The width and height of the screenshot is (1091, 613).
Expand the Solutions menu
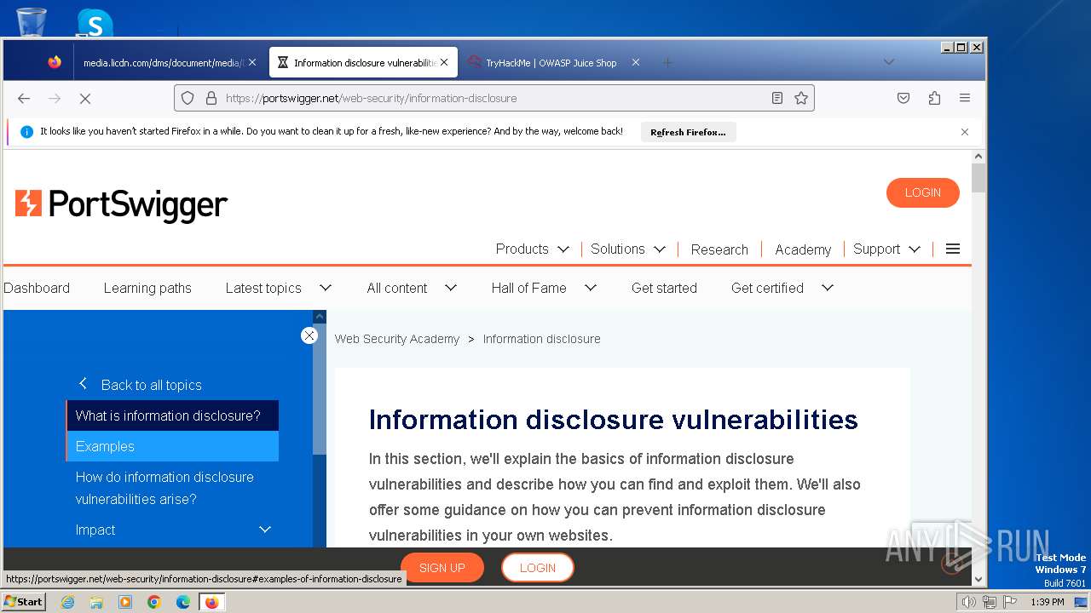point(628,249)
